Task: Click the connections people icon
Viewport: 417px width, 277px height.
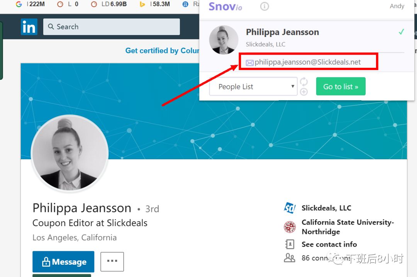Action: click(290, 258)
